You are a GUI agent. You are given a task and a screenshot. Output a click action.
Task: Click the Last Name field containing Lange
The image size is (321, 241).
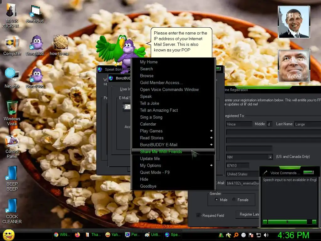(308, 124)
